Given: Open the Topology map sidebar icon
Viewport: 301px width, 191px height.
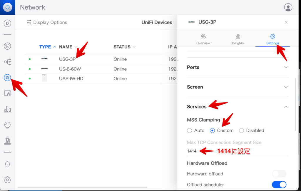Looking at the screenshot, I should (x=7, y=62).
